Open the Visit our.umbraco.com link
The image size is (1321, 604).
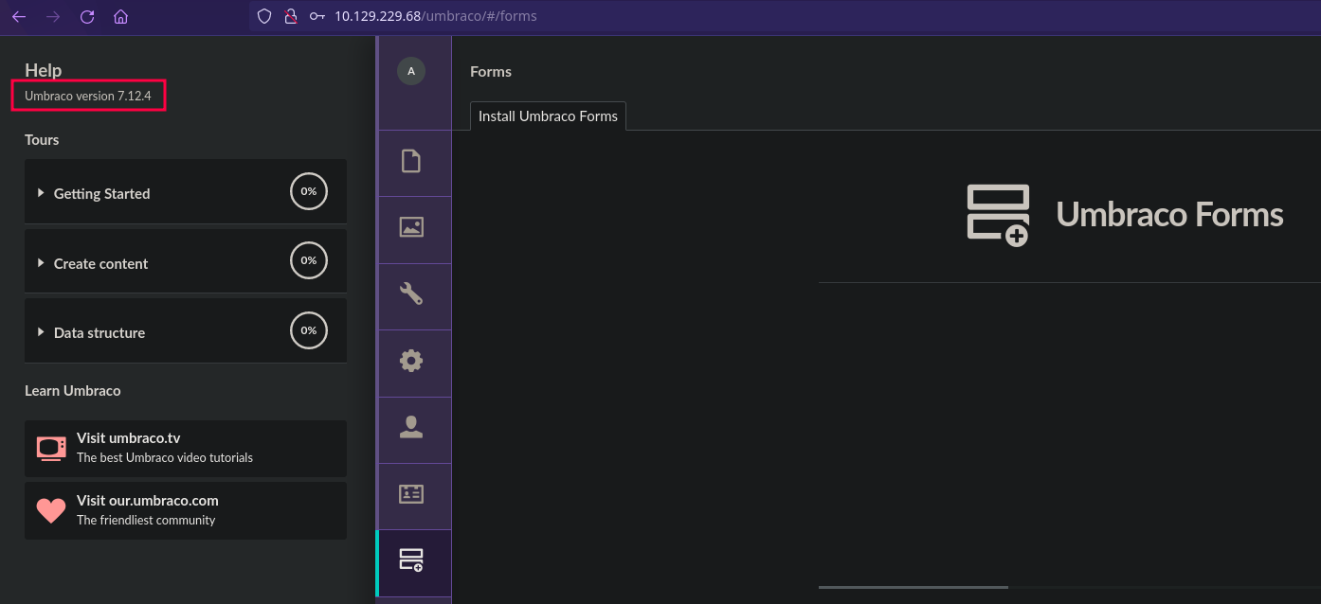pos(147,501)
